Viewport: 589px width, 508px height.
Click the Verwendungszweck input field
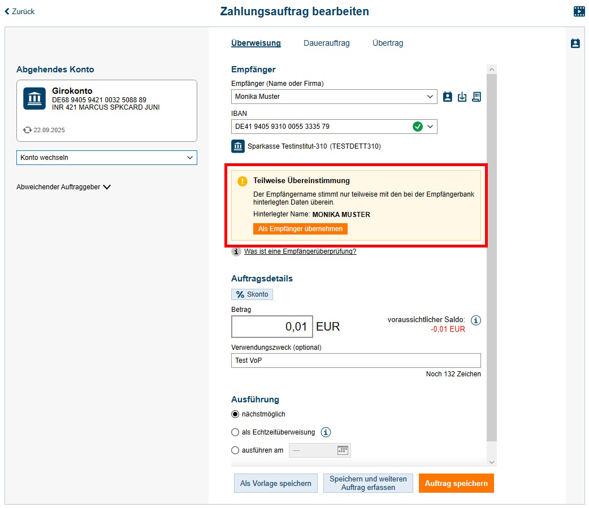[x=356, y=361]
